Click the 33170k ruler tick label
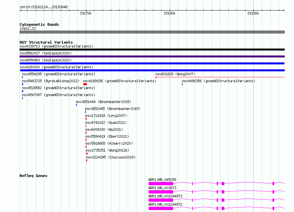Viewport: 294px width, 212px height. (86, 13)
